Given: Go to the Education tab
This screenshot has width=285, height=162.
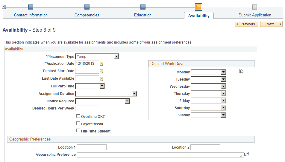Looking at the screenshot, I should [x=143, y=15].
